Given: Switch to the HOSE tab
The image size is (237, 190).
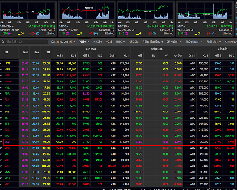Looking at the screenshot, I should pyautogui.click(x=109, y=41).
